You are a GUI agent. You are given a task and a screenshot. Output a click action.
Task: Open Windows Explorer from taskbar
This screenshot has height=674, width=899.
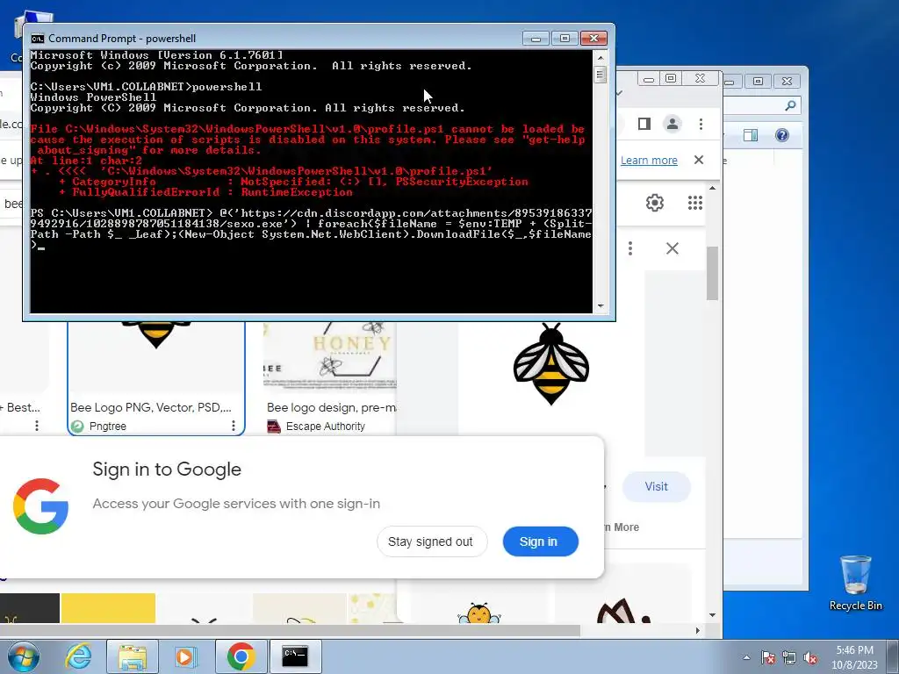point(133,656)
